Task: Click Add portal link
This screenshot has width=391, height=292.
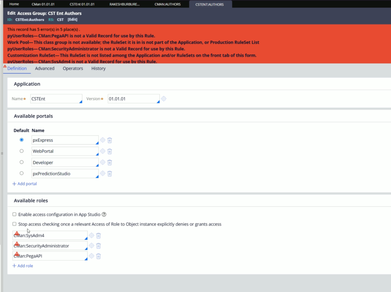Action: point(24,184)
